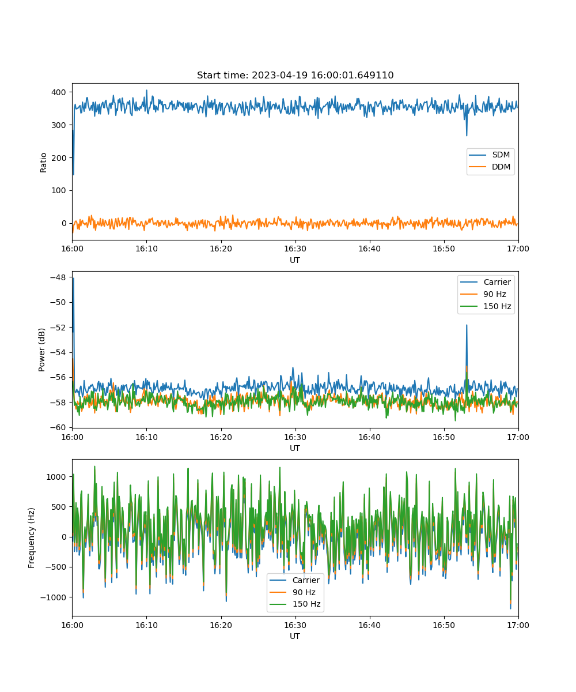The height and width of the screenshot is (692, 576).
Task: Select the 90 Hz label in the Frequency plot legend
Action: pyautogui.click(x=304, y=592)
